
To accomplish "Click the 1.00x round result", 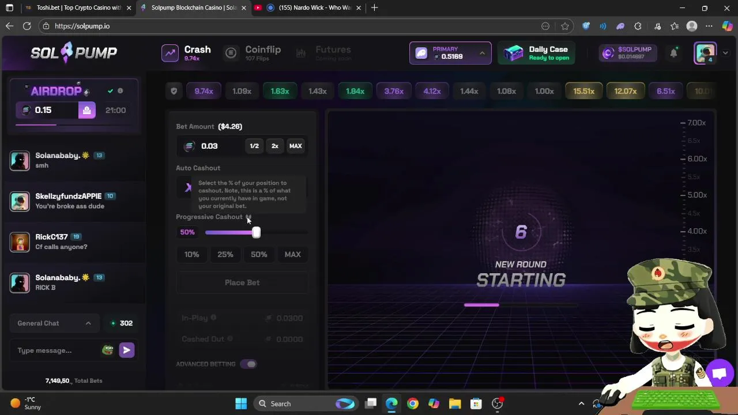I will pos(544,91).
